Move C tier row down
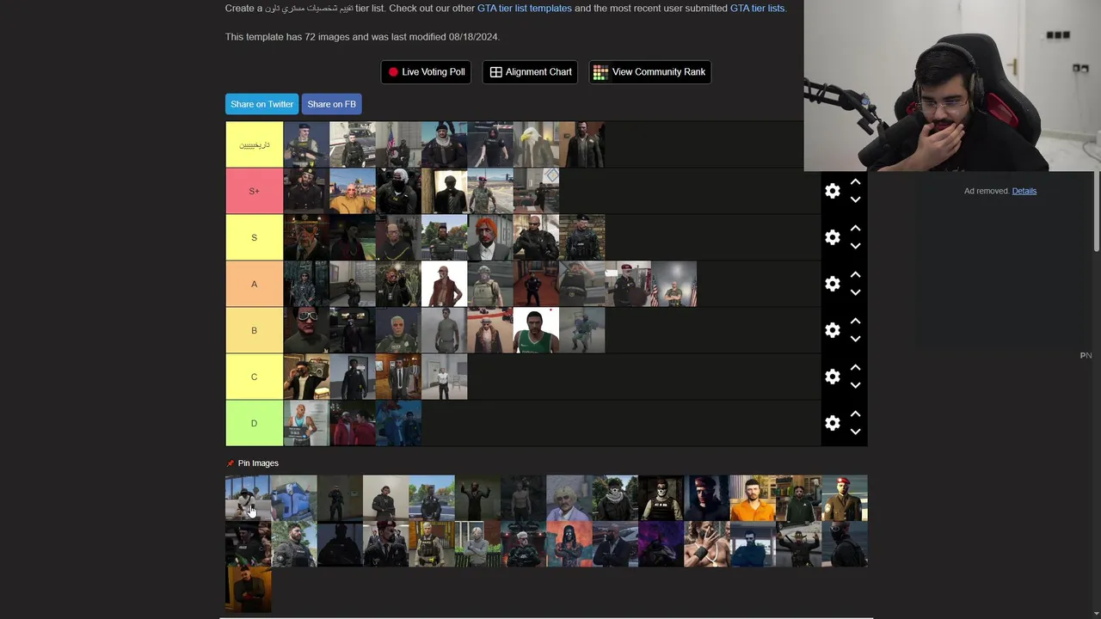The image size is (1101, 619). [855, 385]
